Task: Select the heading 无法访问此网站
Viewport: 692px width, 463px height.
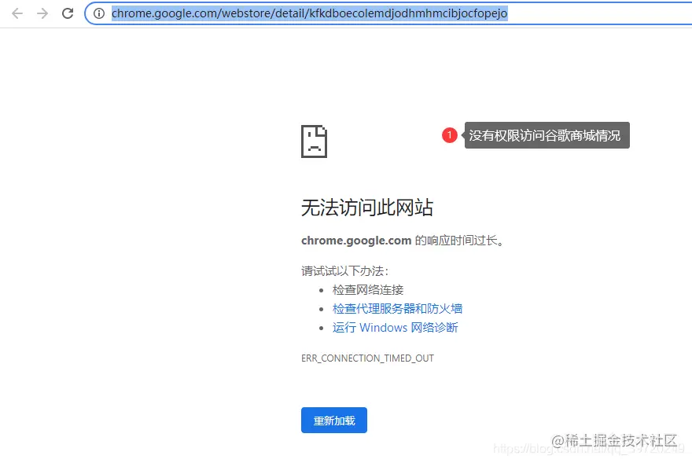Action: [367, 208]
